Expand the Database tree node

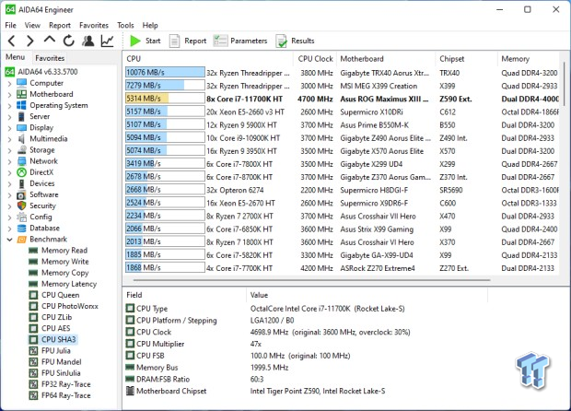click(10, 229)
